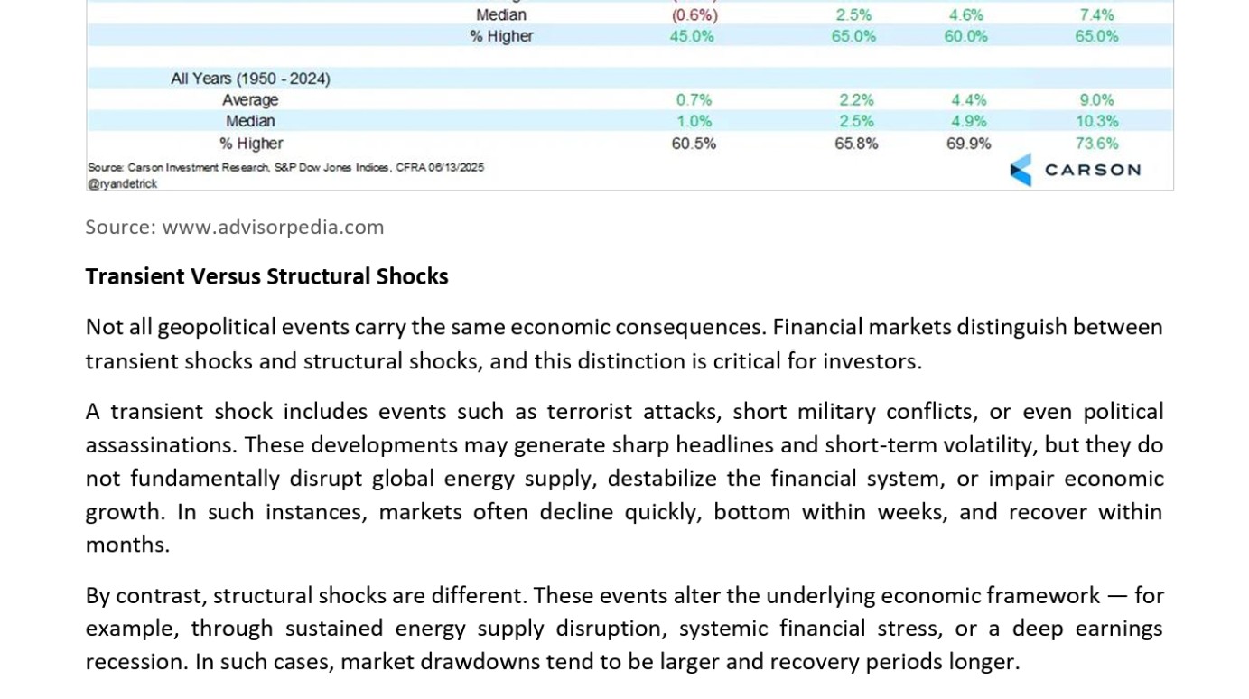This screenshot has height=699, width=1249.
Task: Select the 10.3% median value cell
Action: (x=1096, y=121)
